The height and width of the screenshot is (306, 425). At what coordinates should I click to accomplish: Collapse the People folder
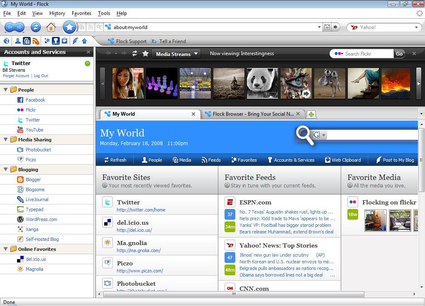pyautogui.click(x=5, y=90)
